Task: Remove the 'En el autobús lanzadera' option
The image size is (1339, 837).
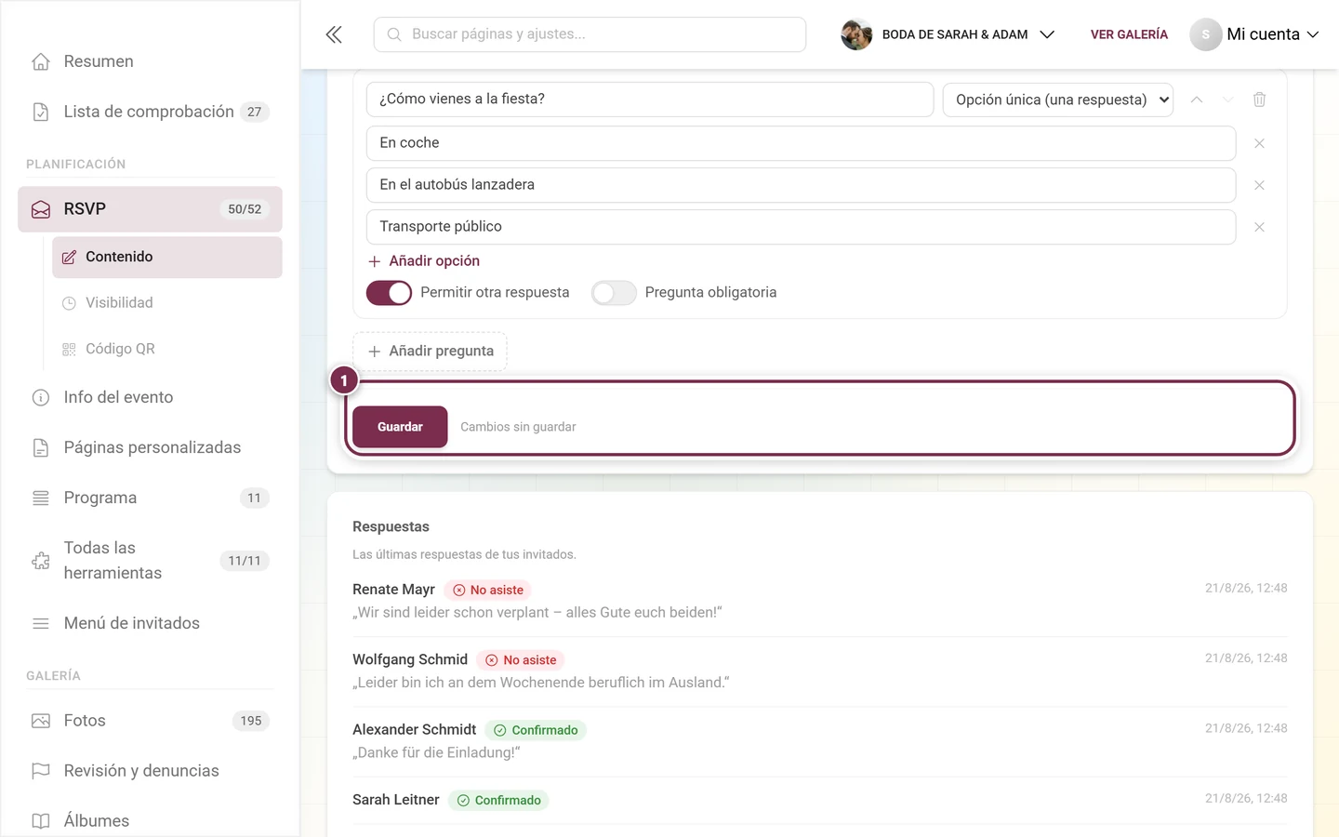Action: click(x=1259, y=185)
